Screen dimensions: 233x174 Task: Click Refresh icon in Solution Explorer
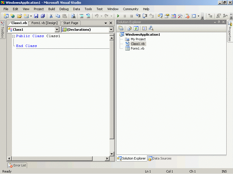click(x=136, y=28)
